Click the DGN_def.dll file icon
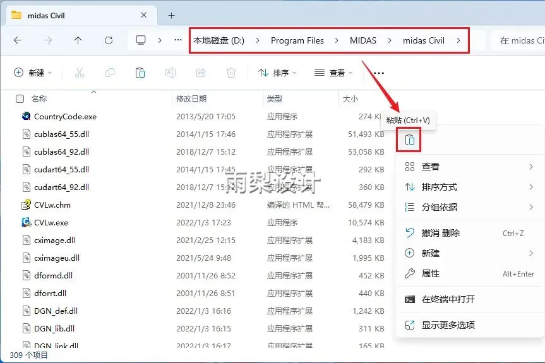Viewport: 545px width, 363px height. click(x=27, y=311)
